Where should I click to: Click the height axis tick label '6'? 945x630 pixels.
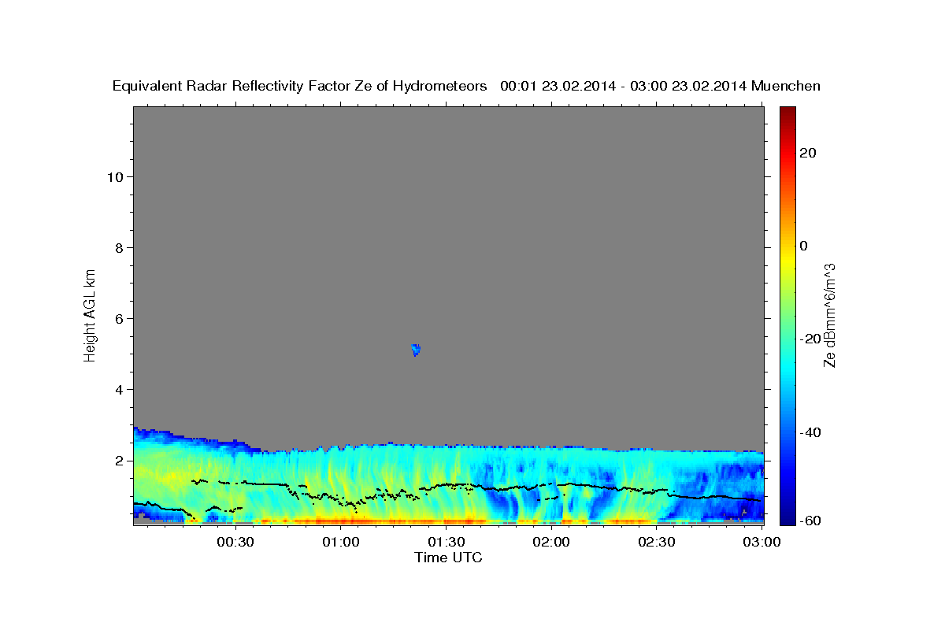(x=120, y=318)
